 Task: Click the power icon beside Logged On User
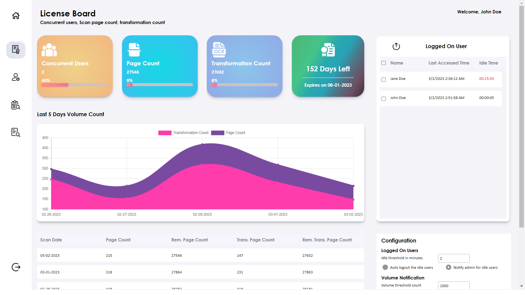[x=396, y=46]
